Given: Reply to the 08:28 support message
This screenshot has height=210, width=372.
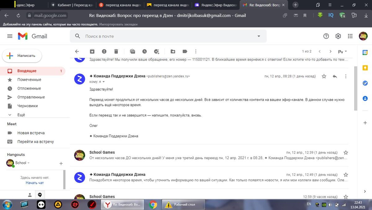Looking at the screenshot, I should (x=335, y=76).
